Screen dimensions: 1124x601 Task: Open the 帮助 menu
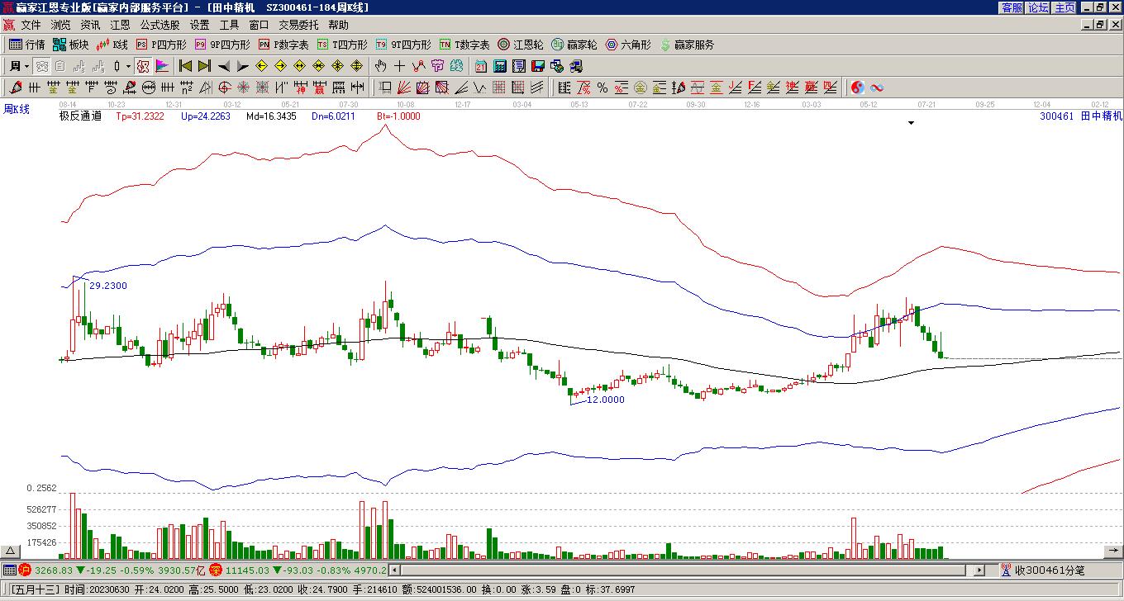pyautogui.click(x=338, y=25)
